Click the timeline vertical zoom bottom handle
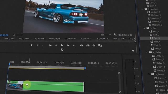This screenshot has width=168, height=94. click(x=120, y=92)
